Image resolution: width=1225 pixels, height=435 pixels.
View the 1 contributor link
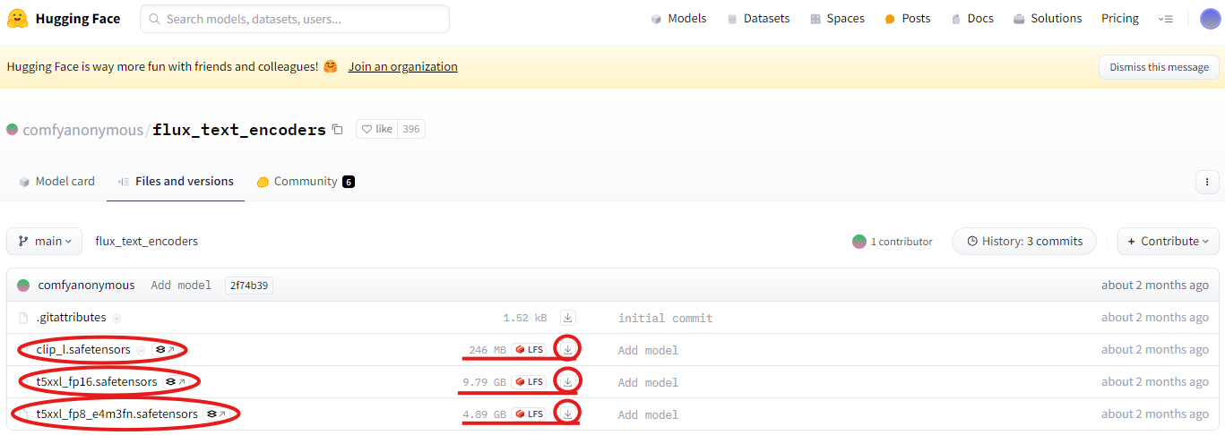(893, 242)
